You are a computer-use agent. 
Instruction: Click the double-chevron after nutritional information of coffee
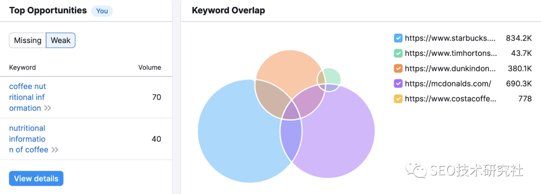point(55,150)
